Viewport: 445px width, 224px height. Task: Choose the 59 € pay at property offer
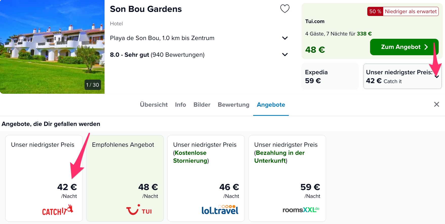(x=287, y=178)
